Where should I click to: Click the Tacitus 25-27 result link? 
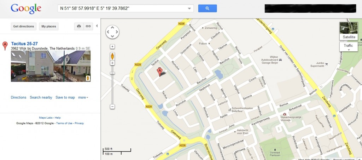(24, 44)
